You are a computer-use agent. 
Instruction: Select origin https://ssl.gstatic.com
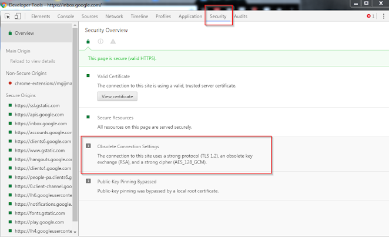(x=37, y=105)
